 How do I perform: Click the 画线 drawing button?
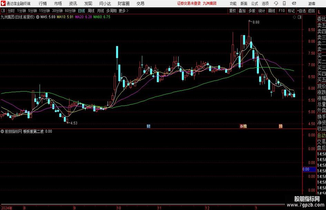coord(271,11)
